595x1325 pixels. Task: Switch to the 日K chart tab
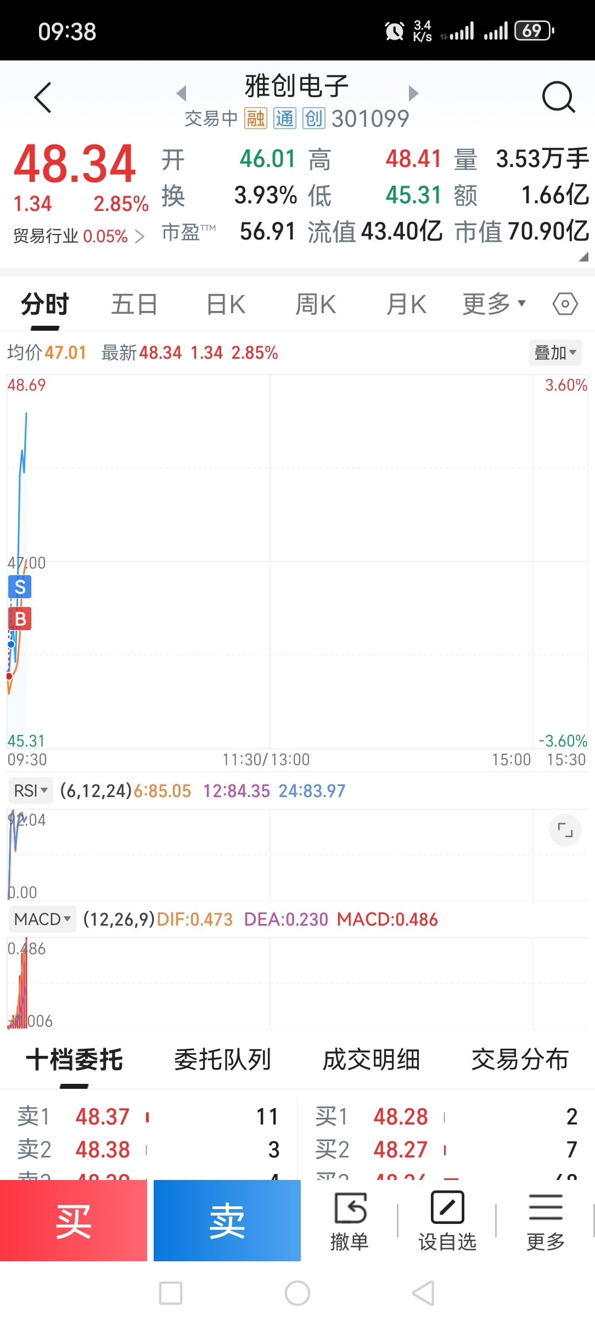[x=226, y=304]
